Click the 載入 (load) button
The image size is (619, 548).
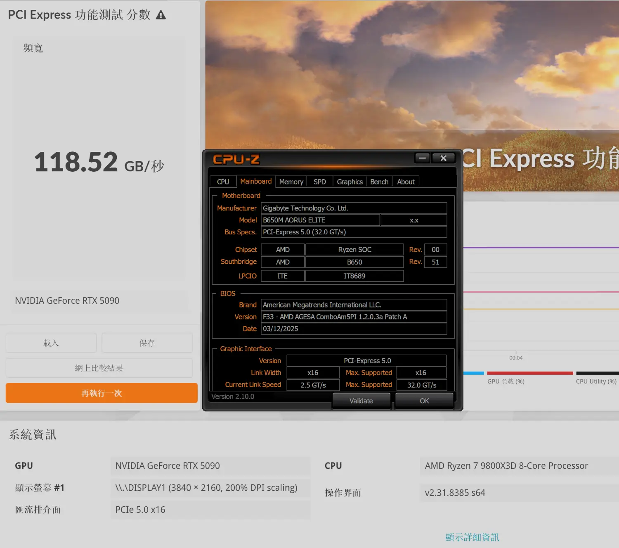pyautogui.click(x=51, y=343)
